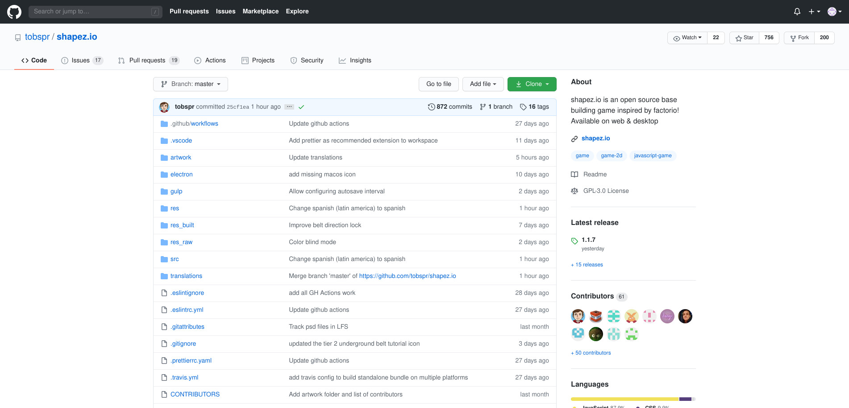Star the repository

point(745,38)
